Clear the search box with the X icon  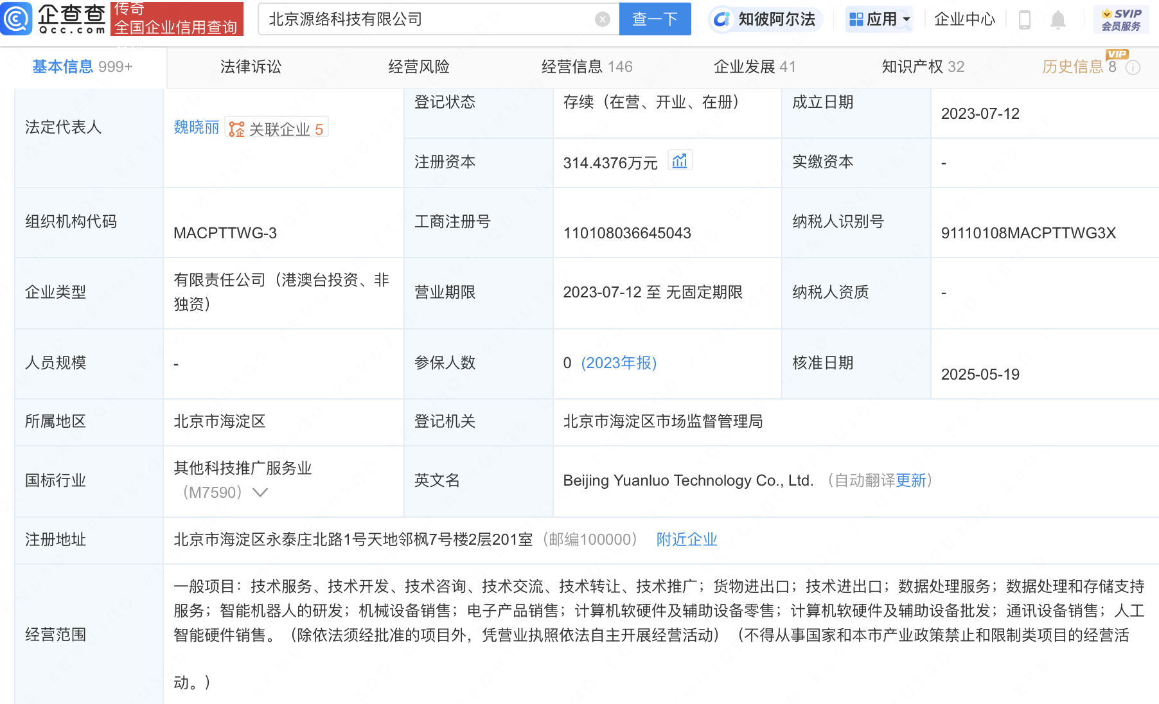[x=602, y=19]
